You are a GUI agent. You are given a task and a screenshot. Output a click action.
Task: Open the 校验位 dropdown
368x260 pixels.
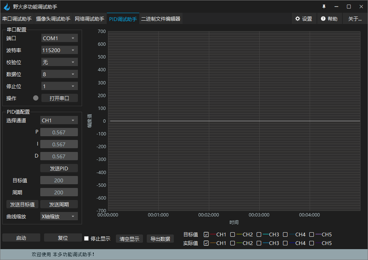pyautogui.click(x=59, y=62)
